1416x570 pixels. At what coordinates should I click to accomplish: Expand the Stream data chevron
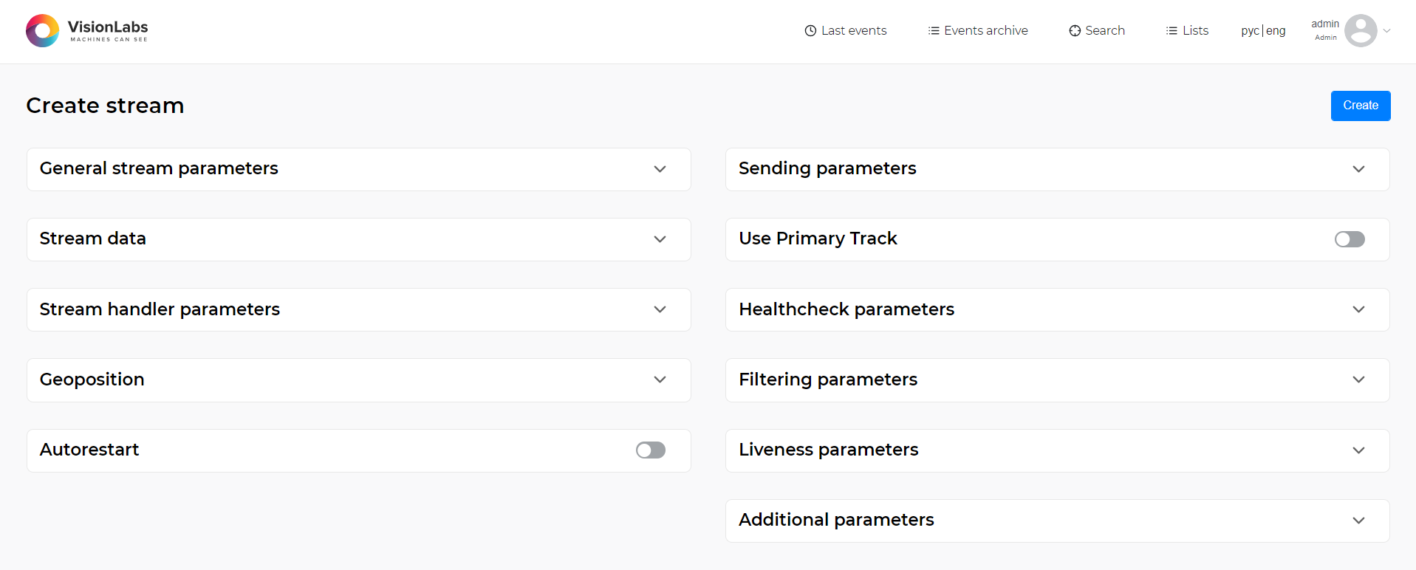pyautogui.click(x=660, y=239)
